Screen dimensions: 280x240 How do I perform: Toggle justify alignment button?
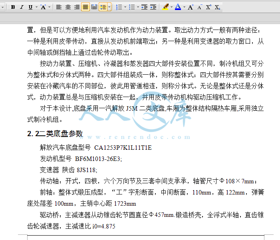tap(85, 7)
